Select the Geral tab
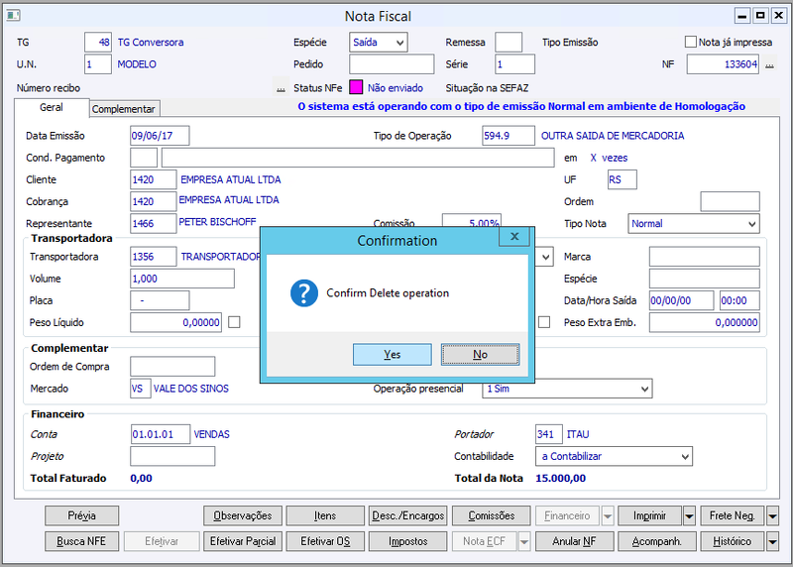This screenshot has width=793, height=567. (52, 107)
